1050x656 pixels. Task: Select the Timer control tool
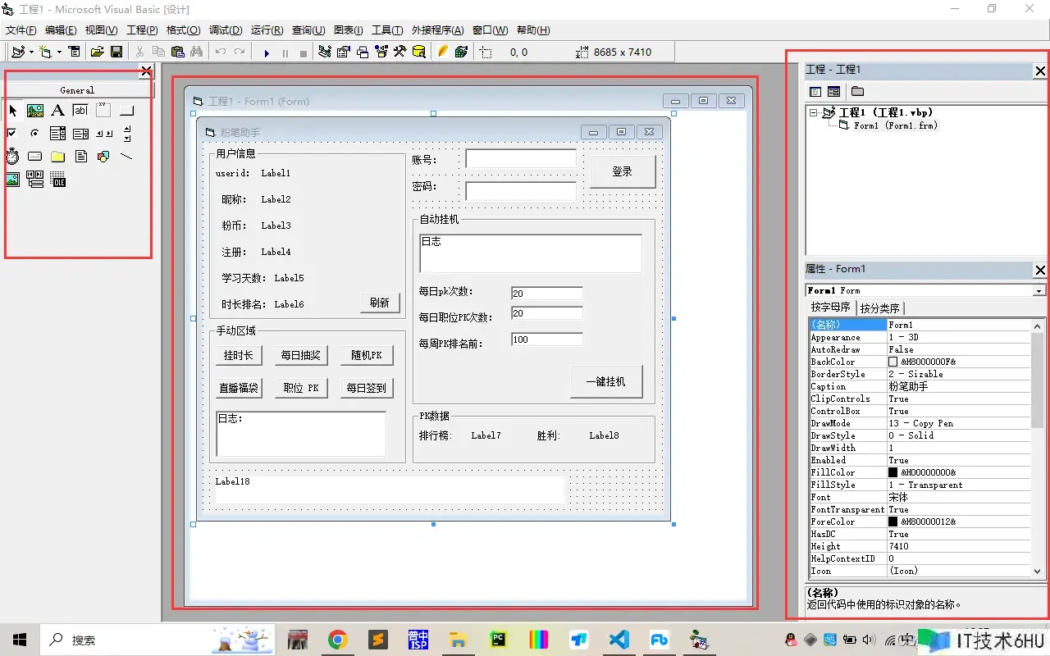click(12, 156)
